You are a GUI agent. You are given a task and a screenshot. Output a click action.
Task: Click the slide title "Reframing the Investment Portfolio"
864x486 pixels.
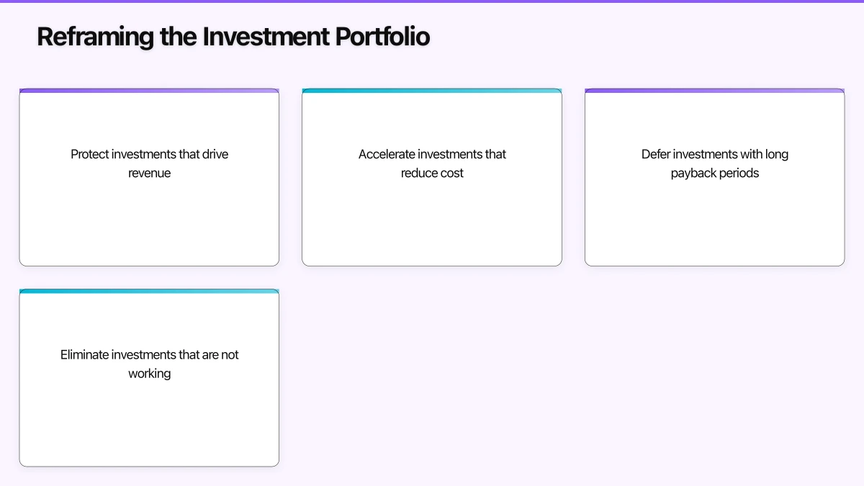233,37
